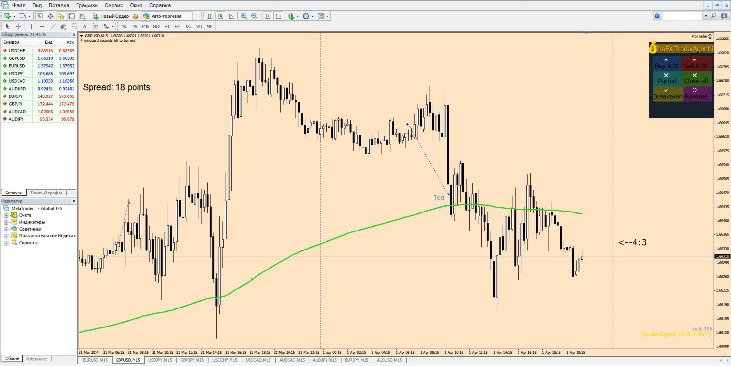The width and height of the screenshot is (731, 366).
Task: Expand the Советники tree node
Action: 6,229
